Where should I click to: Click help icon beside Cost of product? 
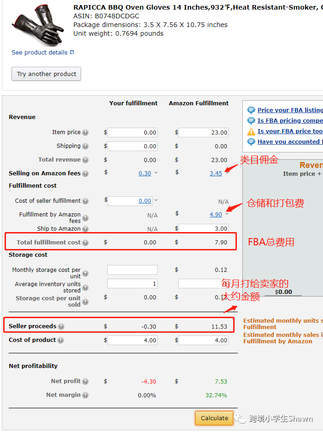(x=60, y=340)
